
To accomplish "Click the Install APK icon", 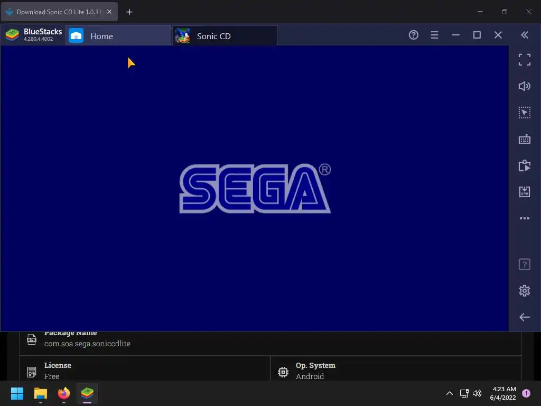I will coord(525,192).
